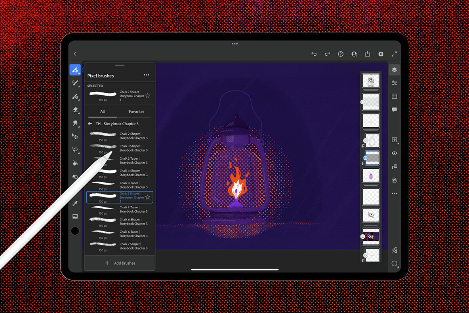Select the Paint Bucket fill tool
The image size is (469, 313).
pos(75,163)
